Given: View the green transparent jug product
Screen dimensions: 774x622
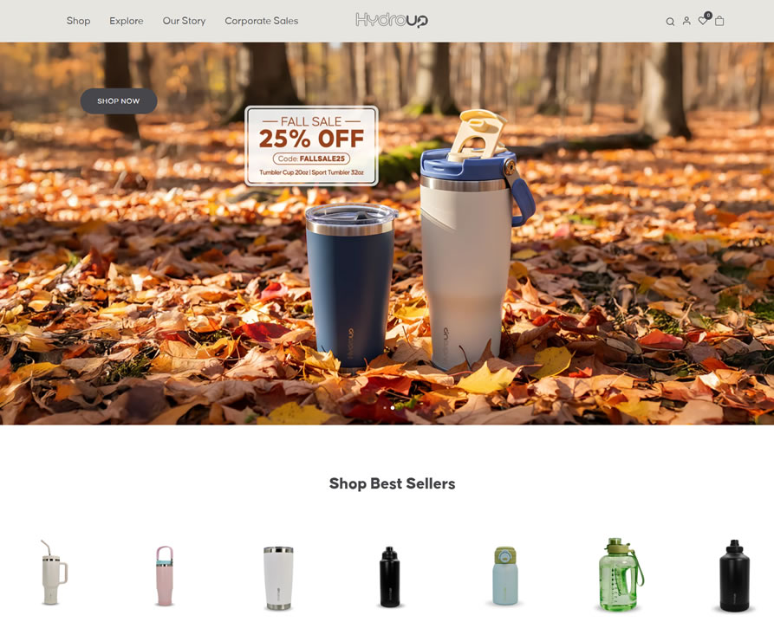Looking at the screenshot, I should pos(621,574).
